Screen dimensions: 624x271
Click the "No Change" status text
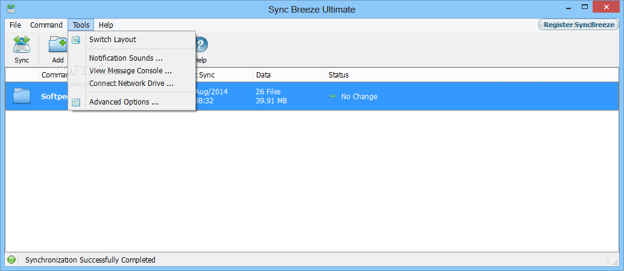(x=359, y=96)
